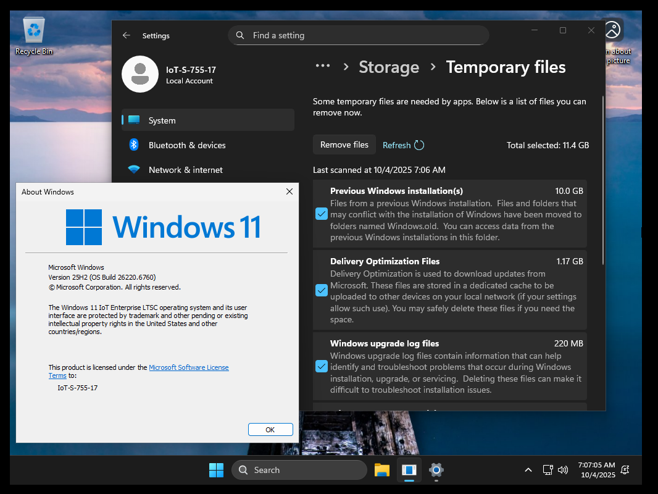
Task: Close the Settings window
Action: [591, 30]
